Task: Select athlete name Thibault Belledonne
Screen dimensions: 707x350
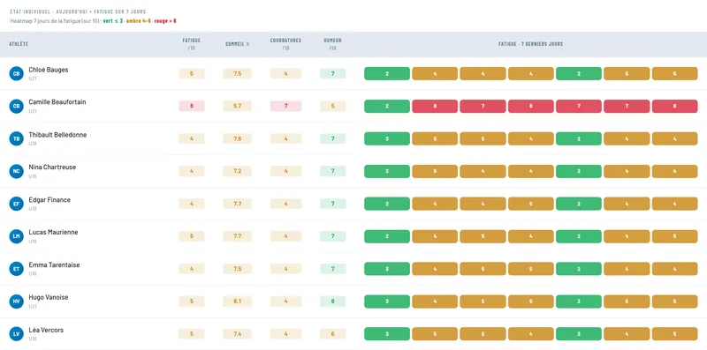Action: [x=57, y=135]
